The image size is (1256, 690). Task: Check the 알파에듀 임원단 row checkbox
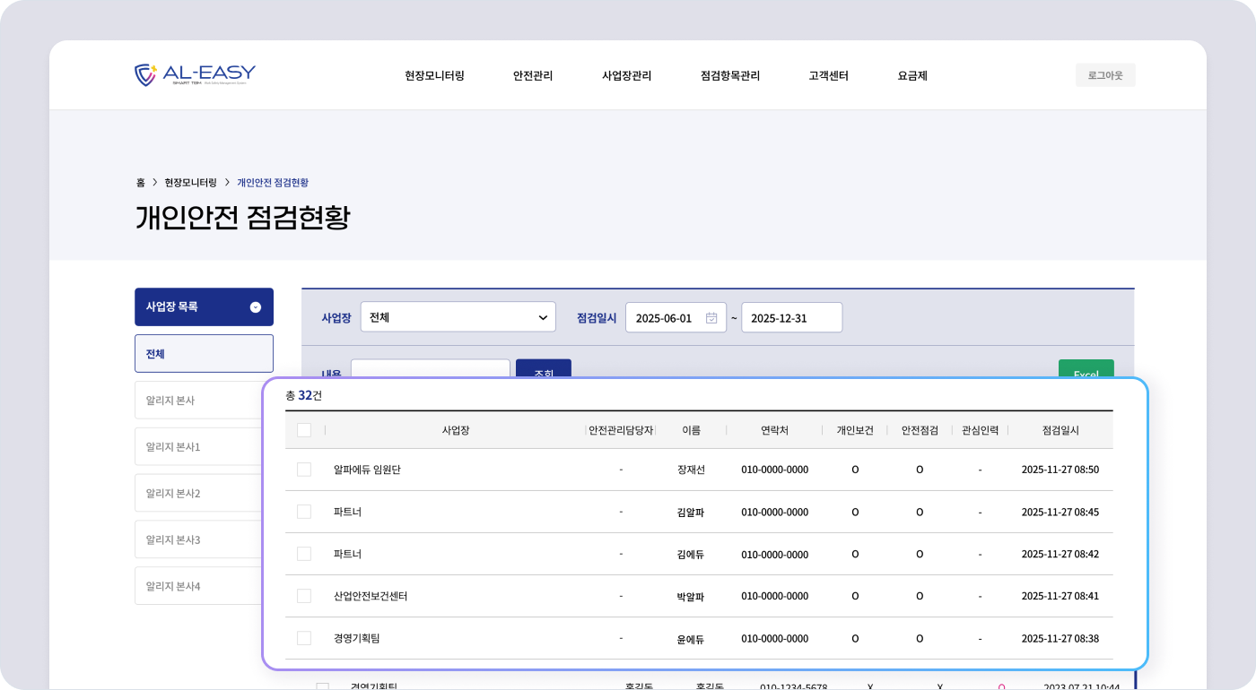(x=304, y=470)
